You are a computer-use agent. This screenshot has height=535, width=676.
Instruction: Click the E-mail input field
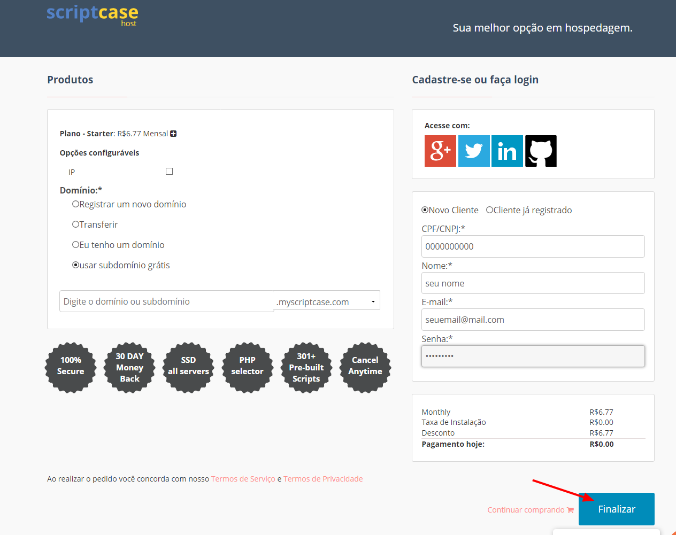[x=533, y=320]
